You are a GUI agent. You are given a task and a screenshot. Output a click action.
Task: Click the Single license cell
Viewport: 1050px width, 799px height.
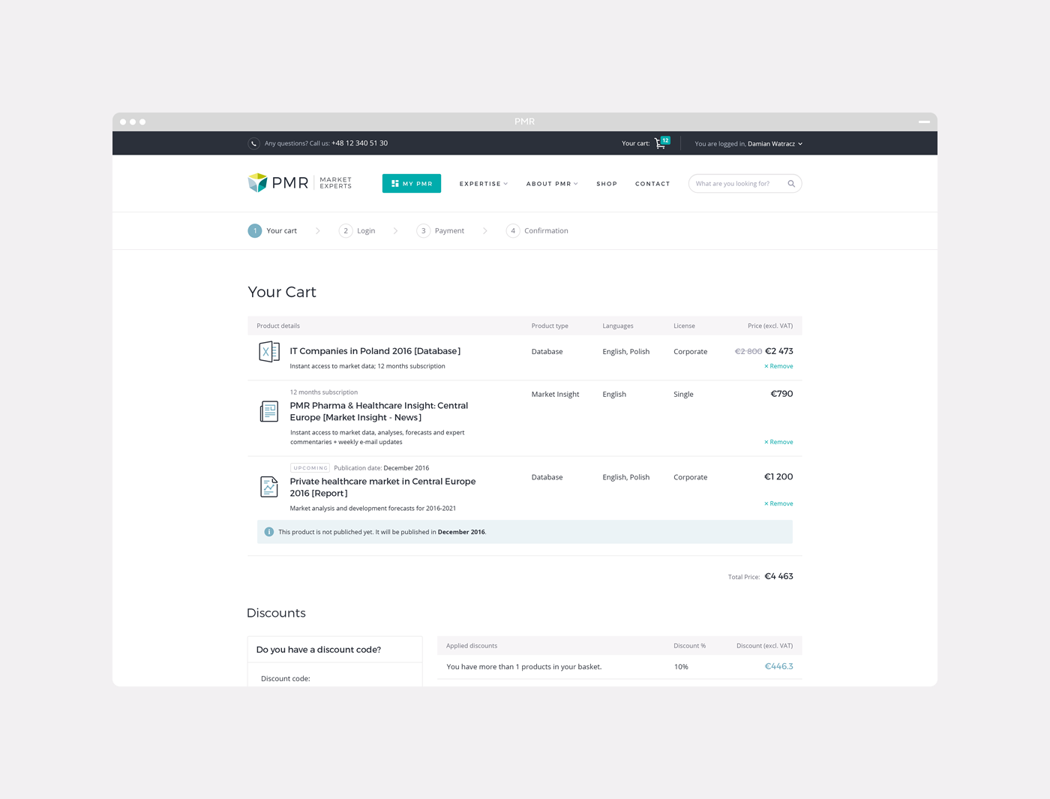point(683,395)
